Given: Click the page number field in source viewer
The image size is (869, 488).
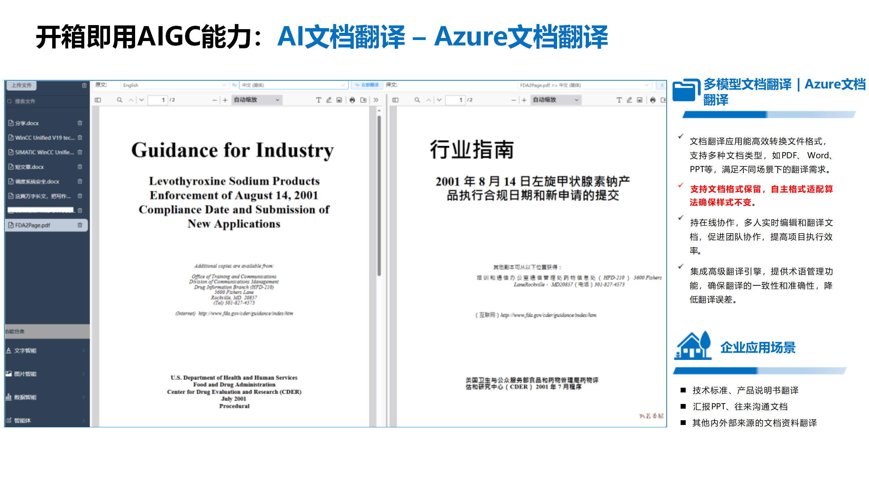Looking at the screenshot, I should 158,100.
